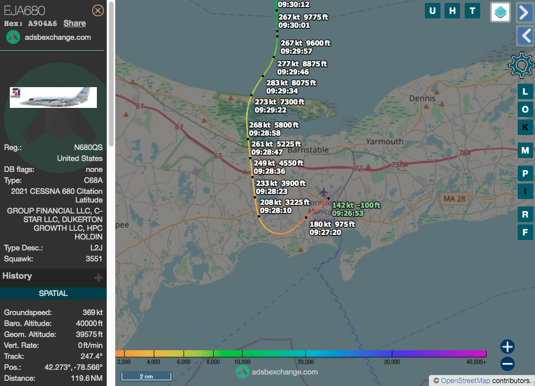Click the Yarmouth town label on map
Screen dimensions: 535x386
click(x=385, y=141)
